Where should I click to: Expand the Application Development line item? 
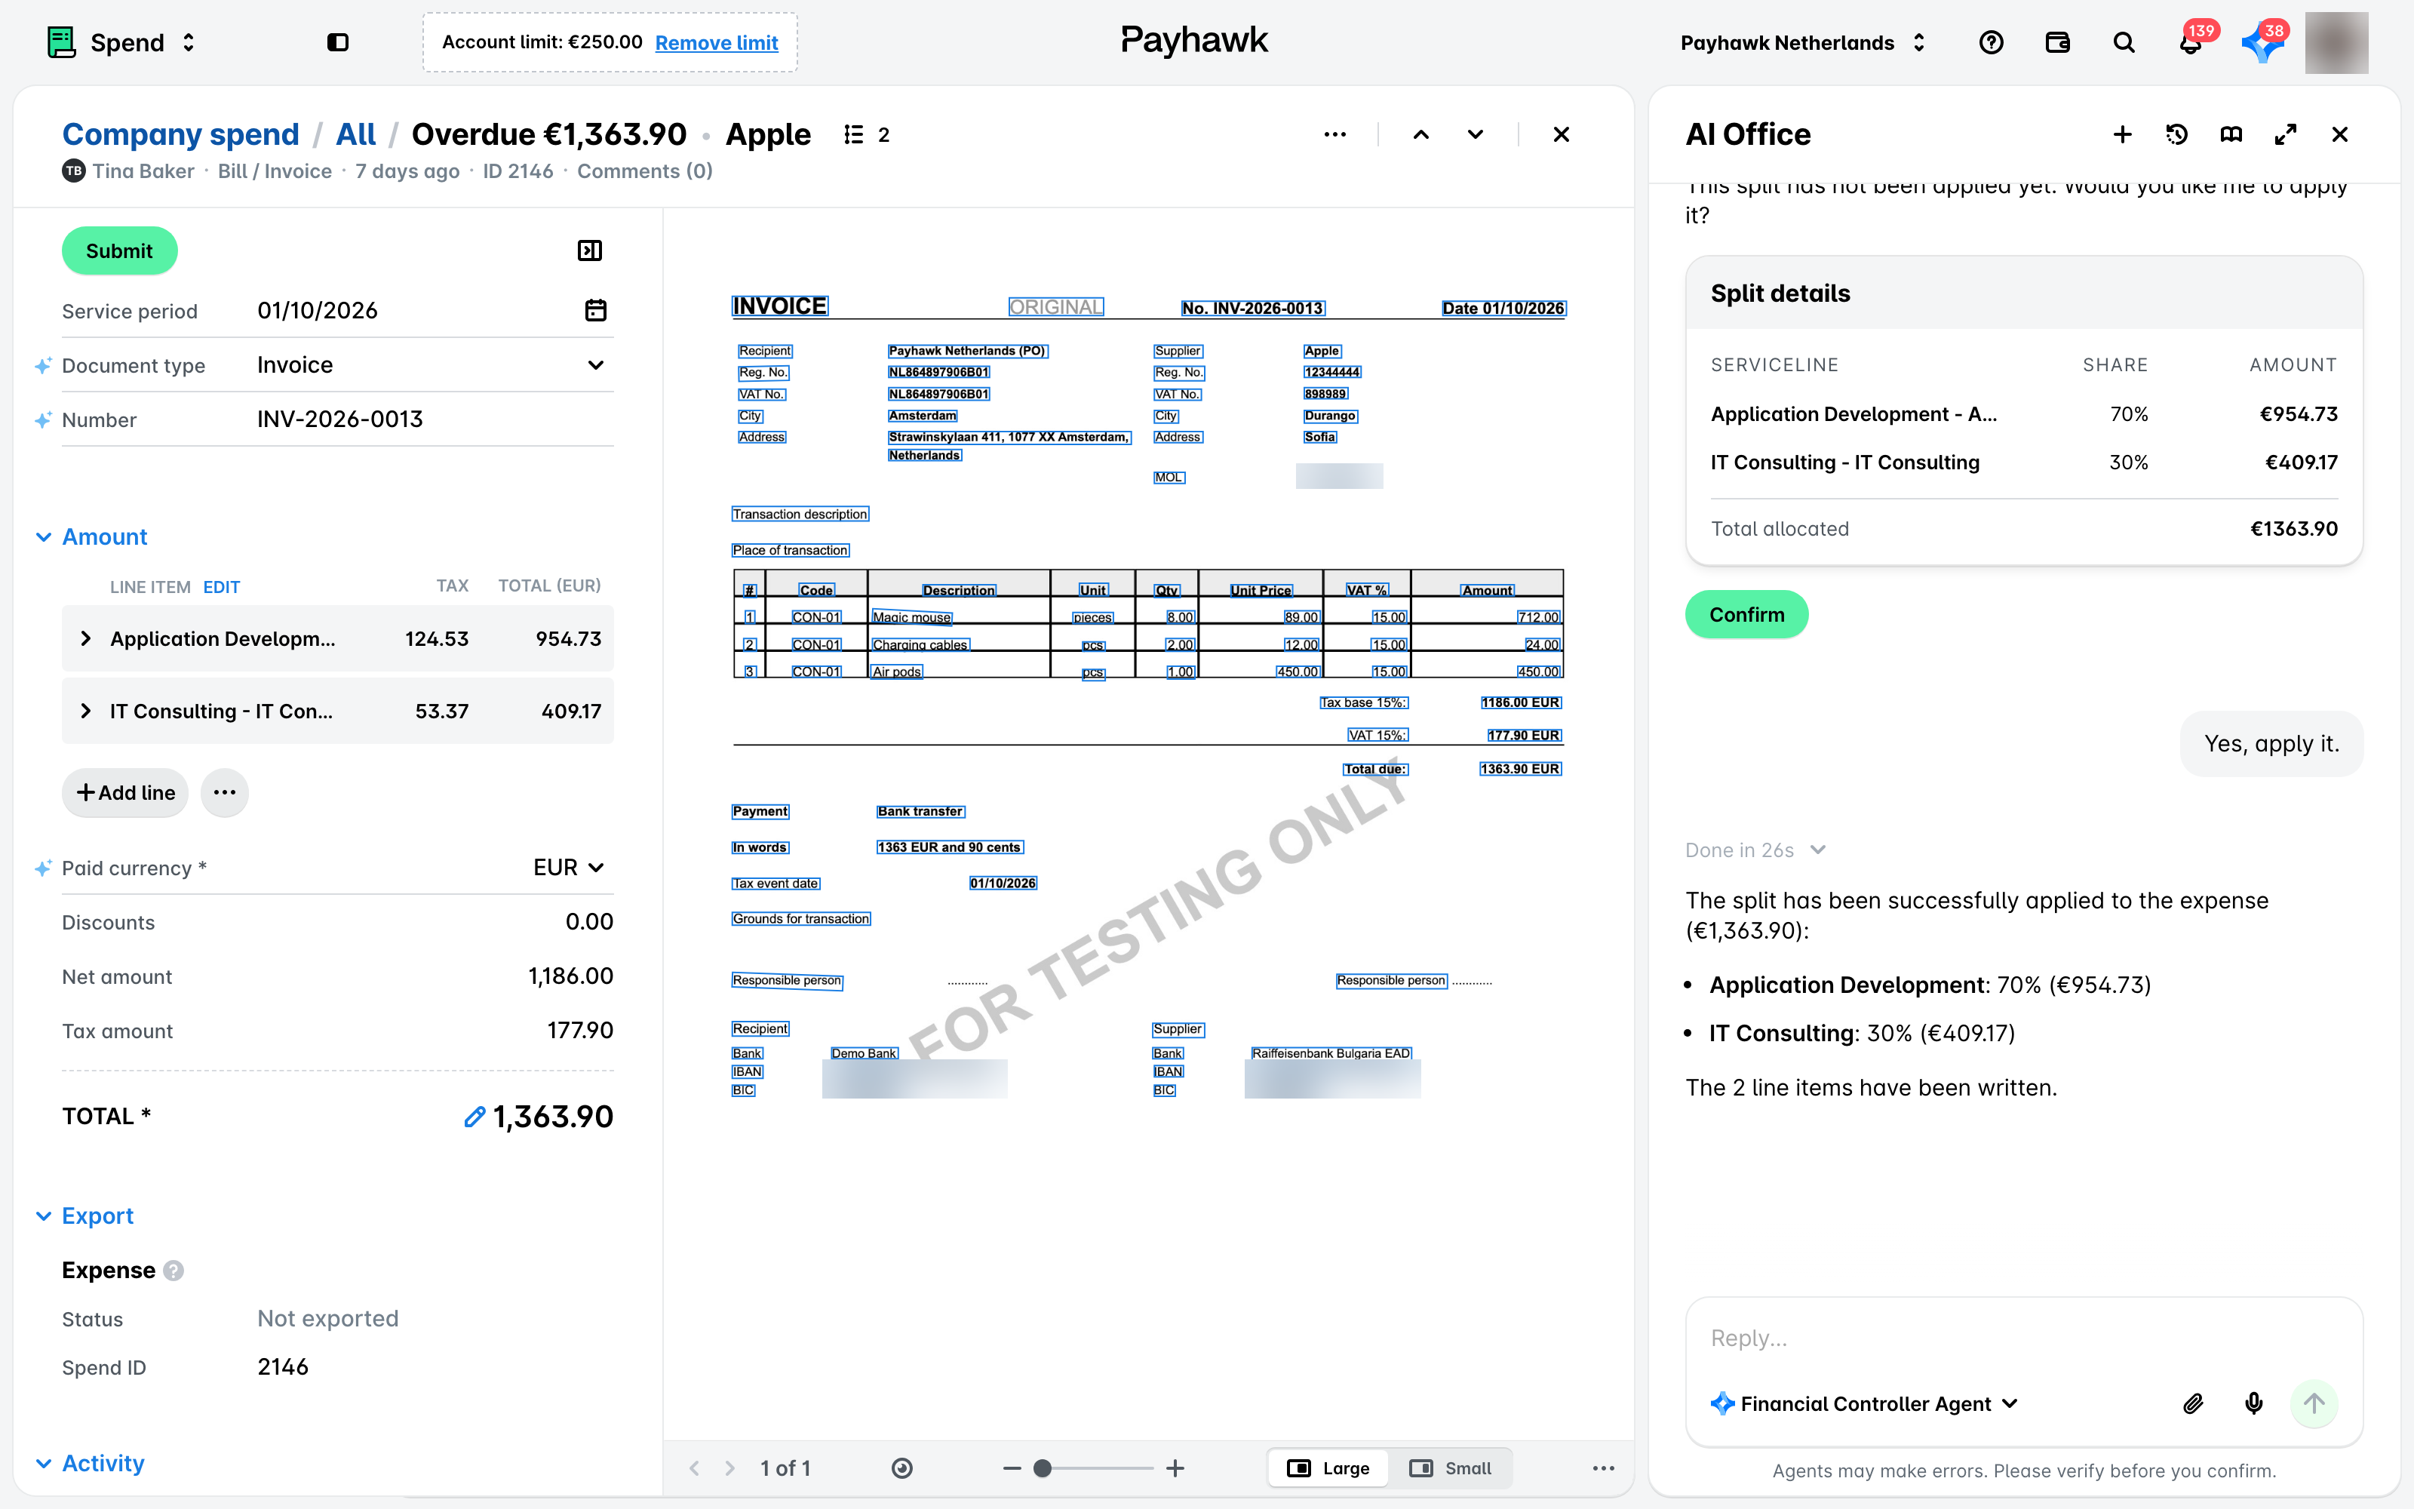click(x=86, y=639)
